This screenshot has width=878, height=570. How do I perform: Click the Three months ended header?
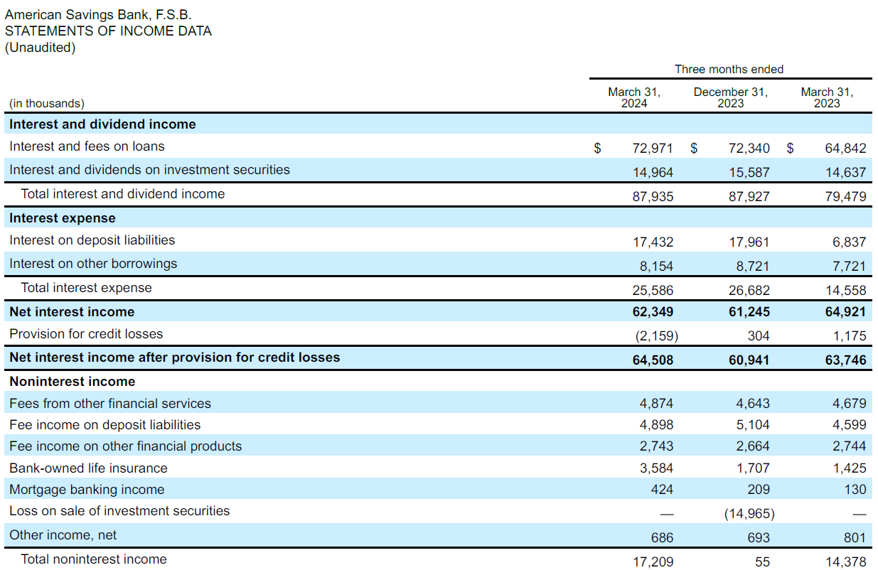click(x=729, y=69)
